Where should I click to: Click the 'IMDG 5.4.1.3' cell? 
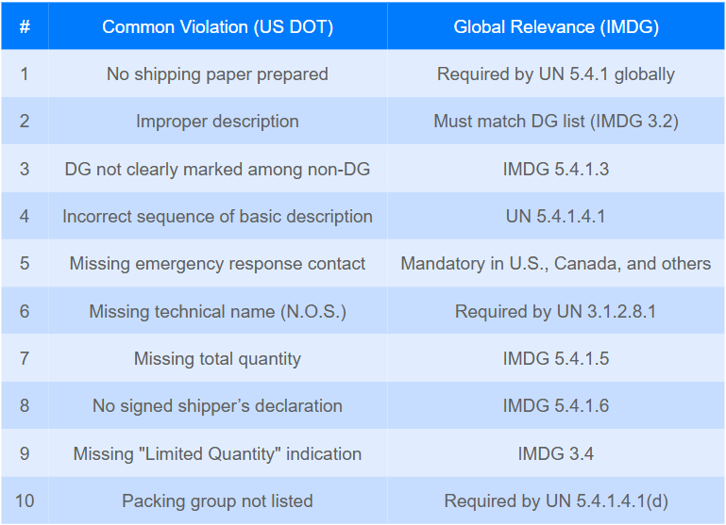click(x=556, y=169)
